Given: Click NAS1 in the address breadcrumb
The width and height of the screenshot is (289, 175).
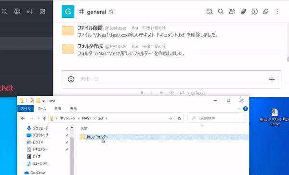Looking at the screenshot, I should (86, 119).
